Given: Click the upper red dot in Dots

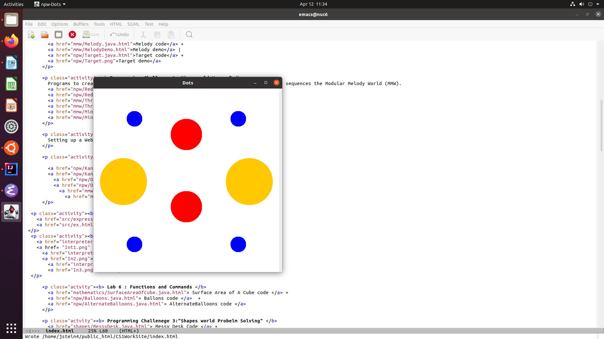Looking at the screenshot, I should click(x=186, y=134).
